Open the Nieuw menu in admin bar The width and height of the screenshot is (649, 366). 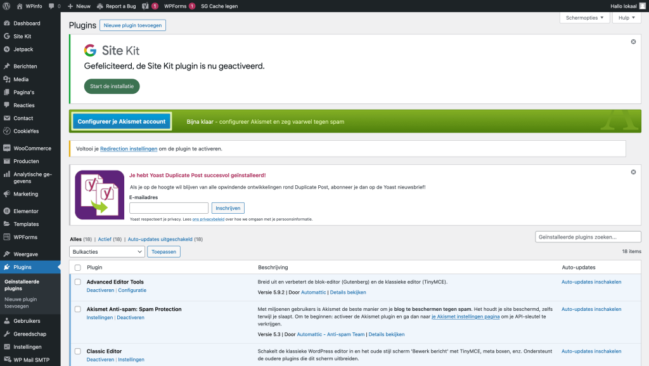79,6
